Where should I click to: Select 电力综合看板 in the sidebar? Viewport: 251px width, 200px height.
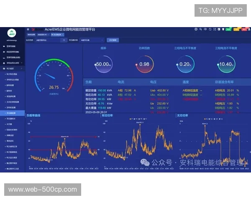[x=12, y=73]
